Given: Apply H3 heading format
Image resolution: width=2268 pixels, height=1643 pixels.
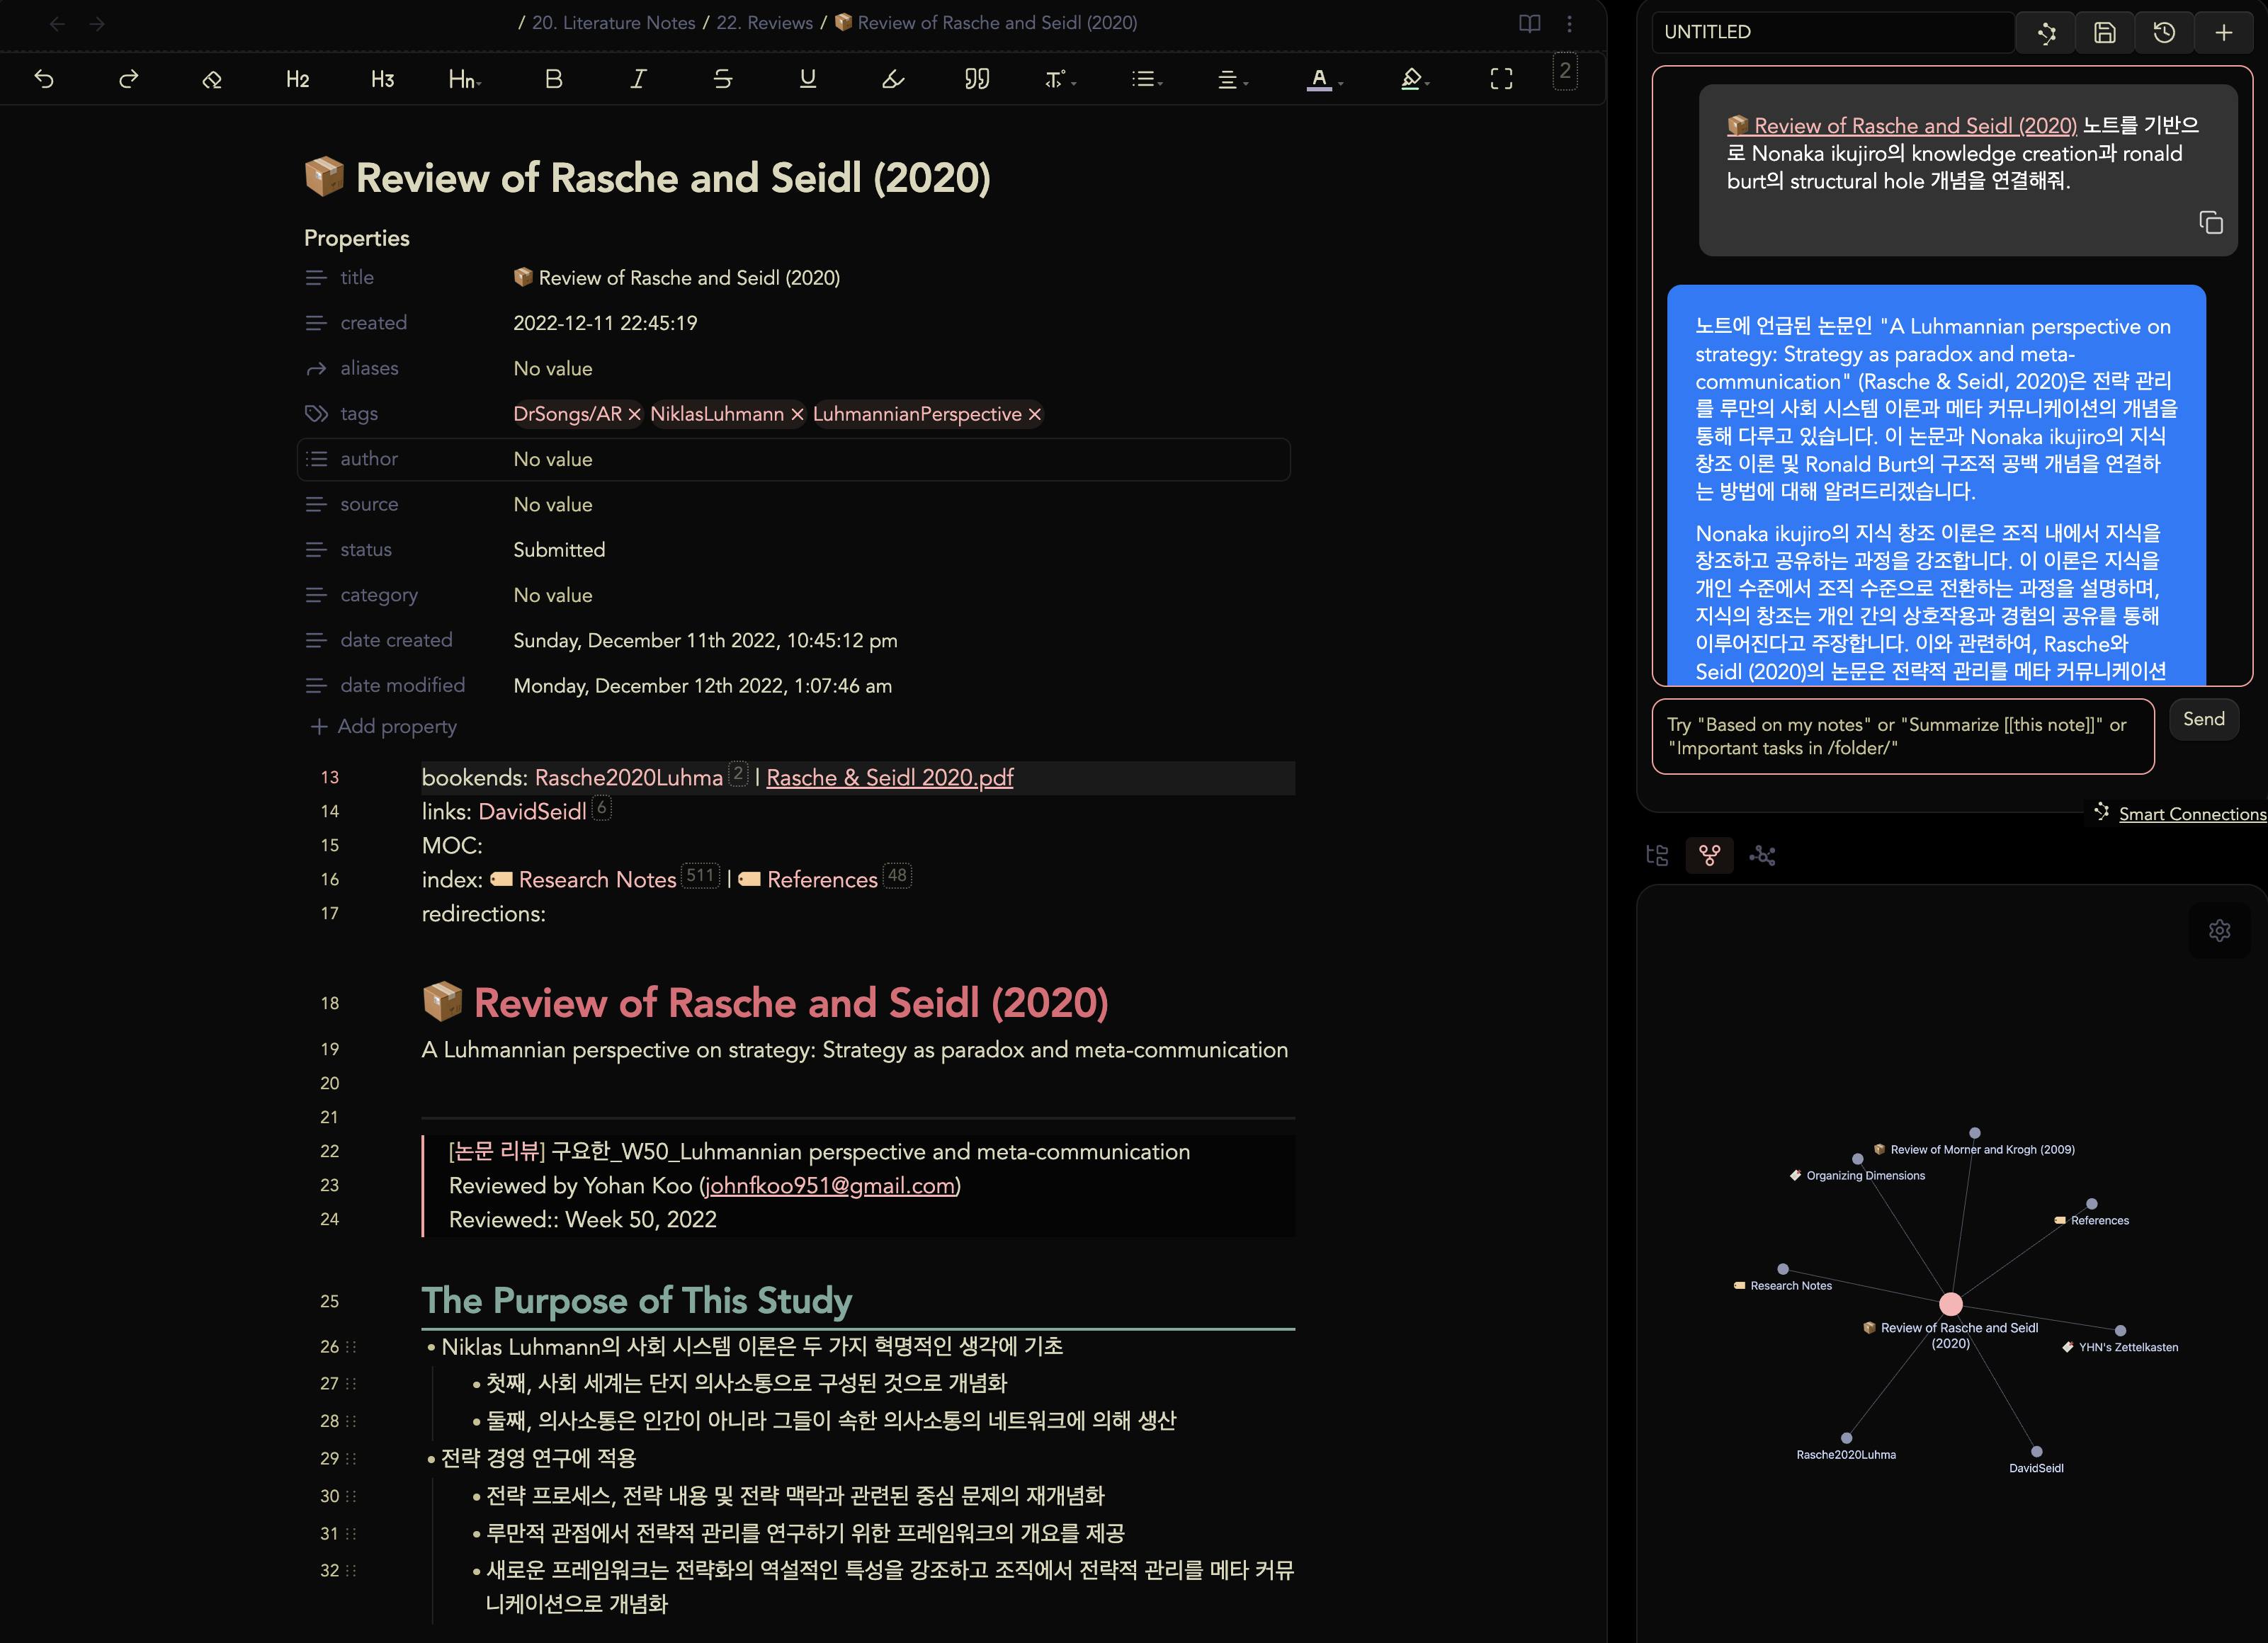Looking at the screenshot, I should [382, 79].
